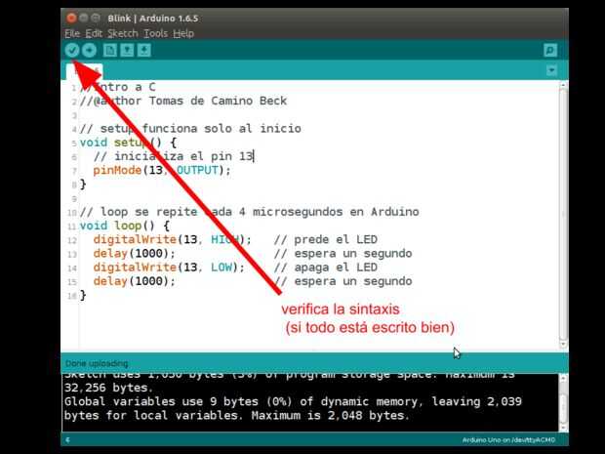Place cursor in '// inicializa el pin 13'
The width and height of the screenshot is (605, 454).
click(173, 156)
